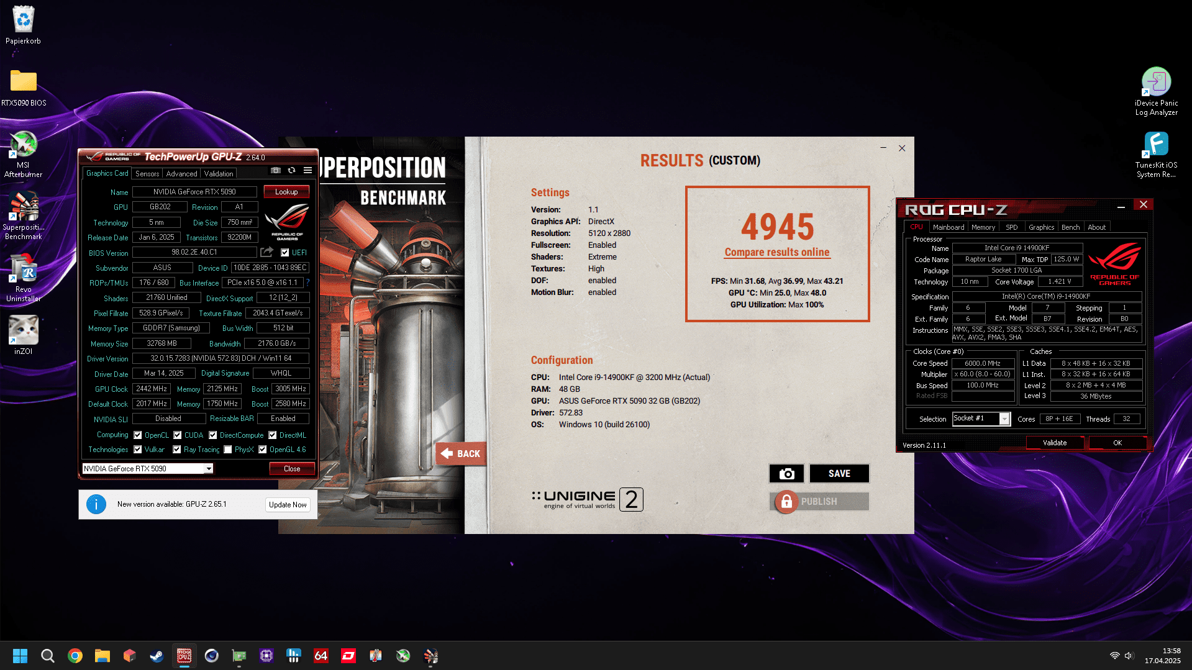Toggle the CUDA checkbox
Viewport: 1192px width, 670px height.
pyautogui.click(x=178, y=435)
